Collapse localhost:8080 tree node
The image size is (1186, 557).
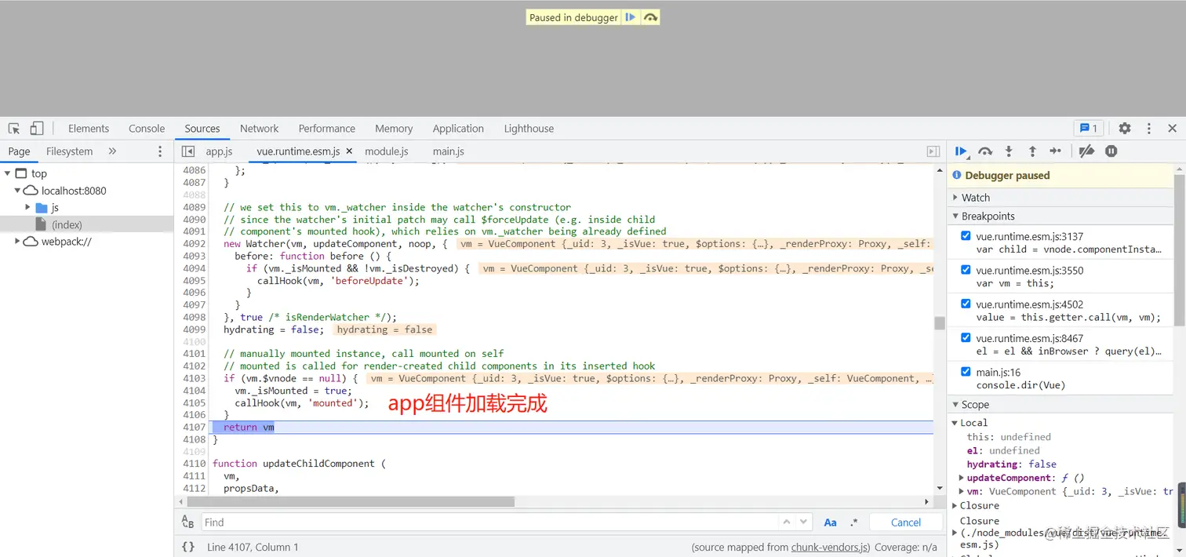click(17, 191)
